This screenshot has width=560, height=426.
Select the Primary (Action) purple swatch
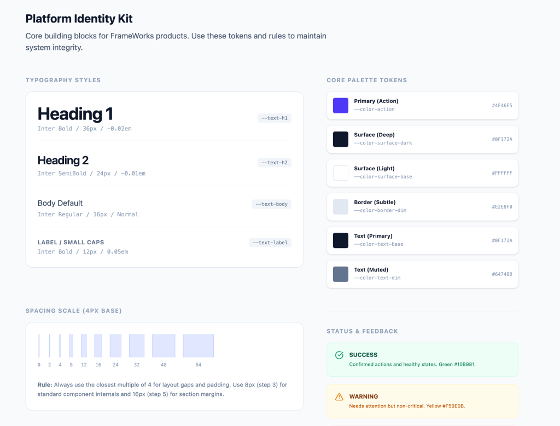pyautogui.click(x=341, y=105)
